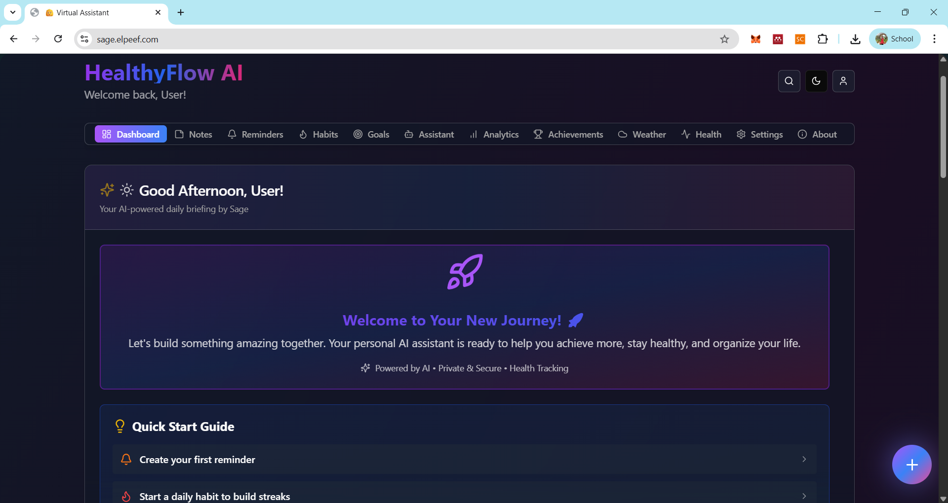Switch to the Dashboard tab
The image size is (948, 503).
[131, 134]
